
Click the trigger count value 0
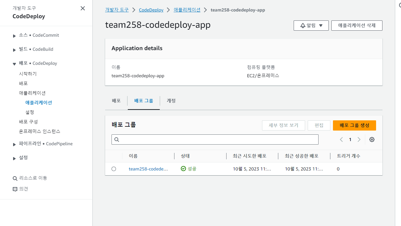[338, 169]
